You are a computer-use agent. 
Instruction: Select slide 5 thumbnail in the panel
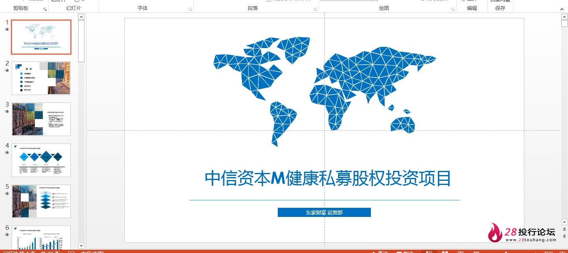(41, 201)
